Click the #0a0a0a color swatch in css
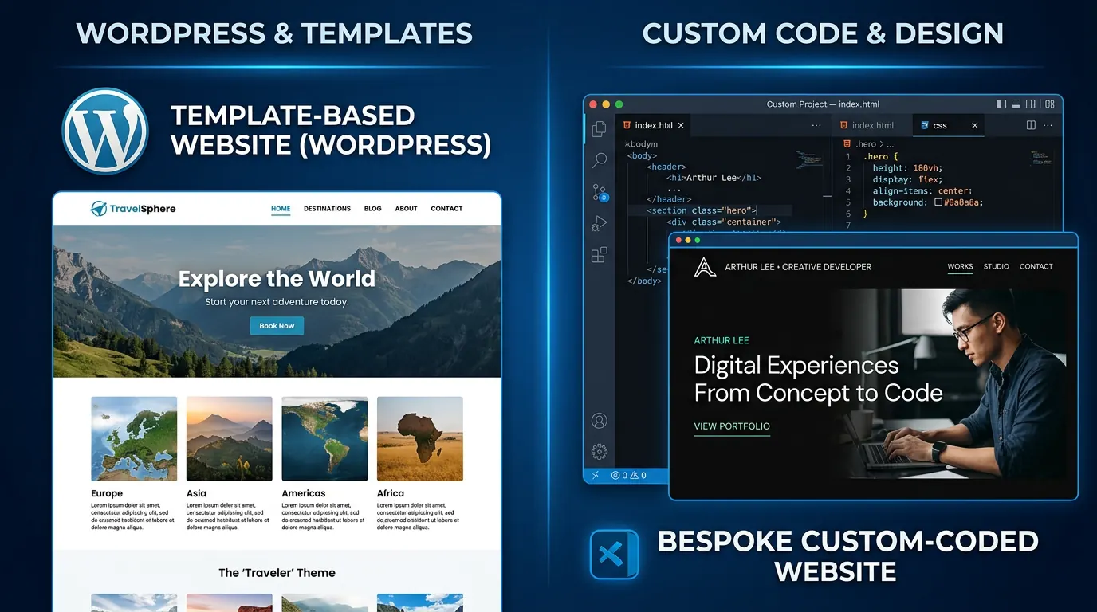Viewport: 1097px width, 612px height. click(x=939, y=202)
